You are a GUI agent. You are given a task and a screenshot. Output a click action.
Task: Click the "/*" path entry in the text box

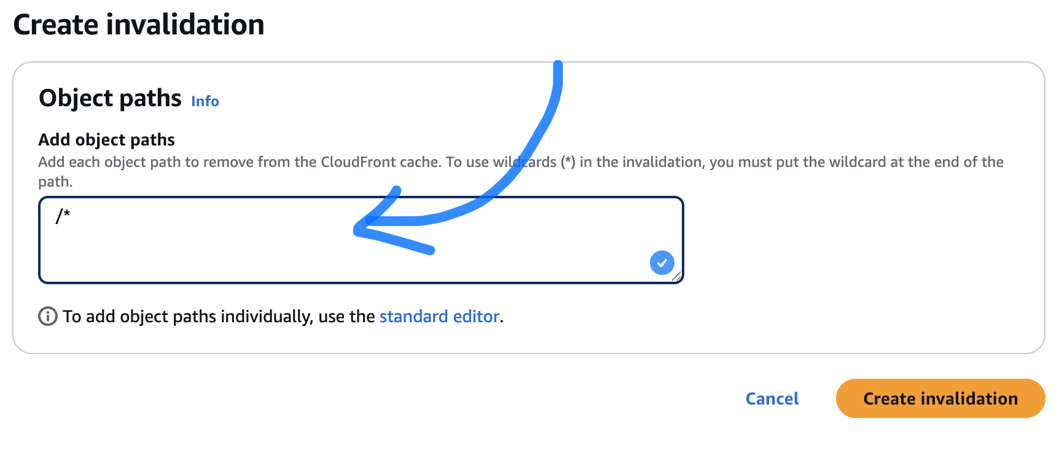pyautogui.click(x=63, y=216)
